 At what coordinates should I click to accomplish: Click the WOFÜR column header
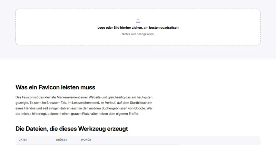coord(86,140)
